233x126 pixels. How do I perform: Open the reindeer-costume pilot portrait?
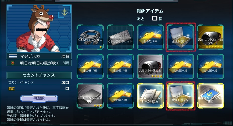pyautogui.click(x=39, y=28)
